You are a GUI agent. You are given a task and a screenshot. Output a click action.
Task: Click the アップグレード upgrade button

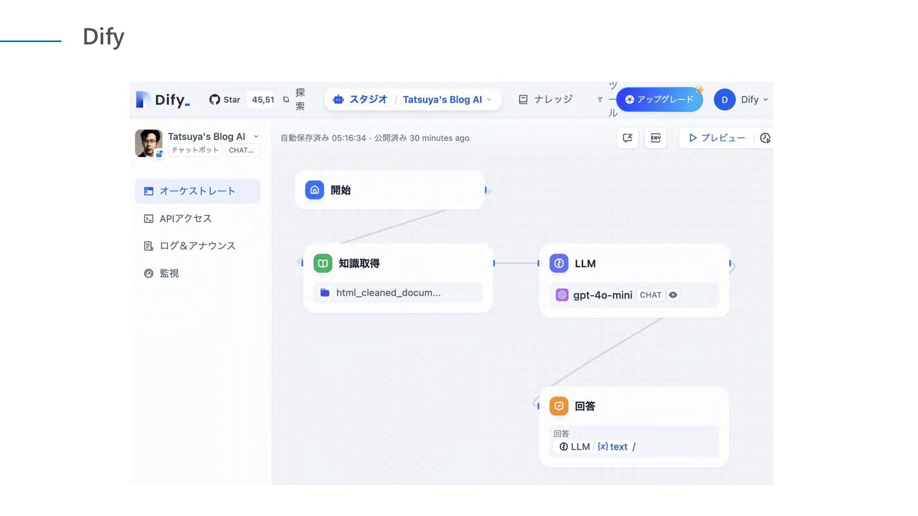coord(659,99)
